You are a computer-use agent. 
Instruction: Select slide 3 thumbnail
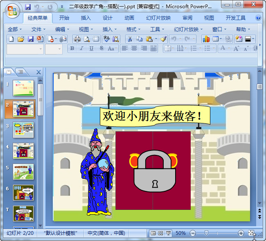click(23, 130)
